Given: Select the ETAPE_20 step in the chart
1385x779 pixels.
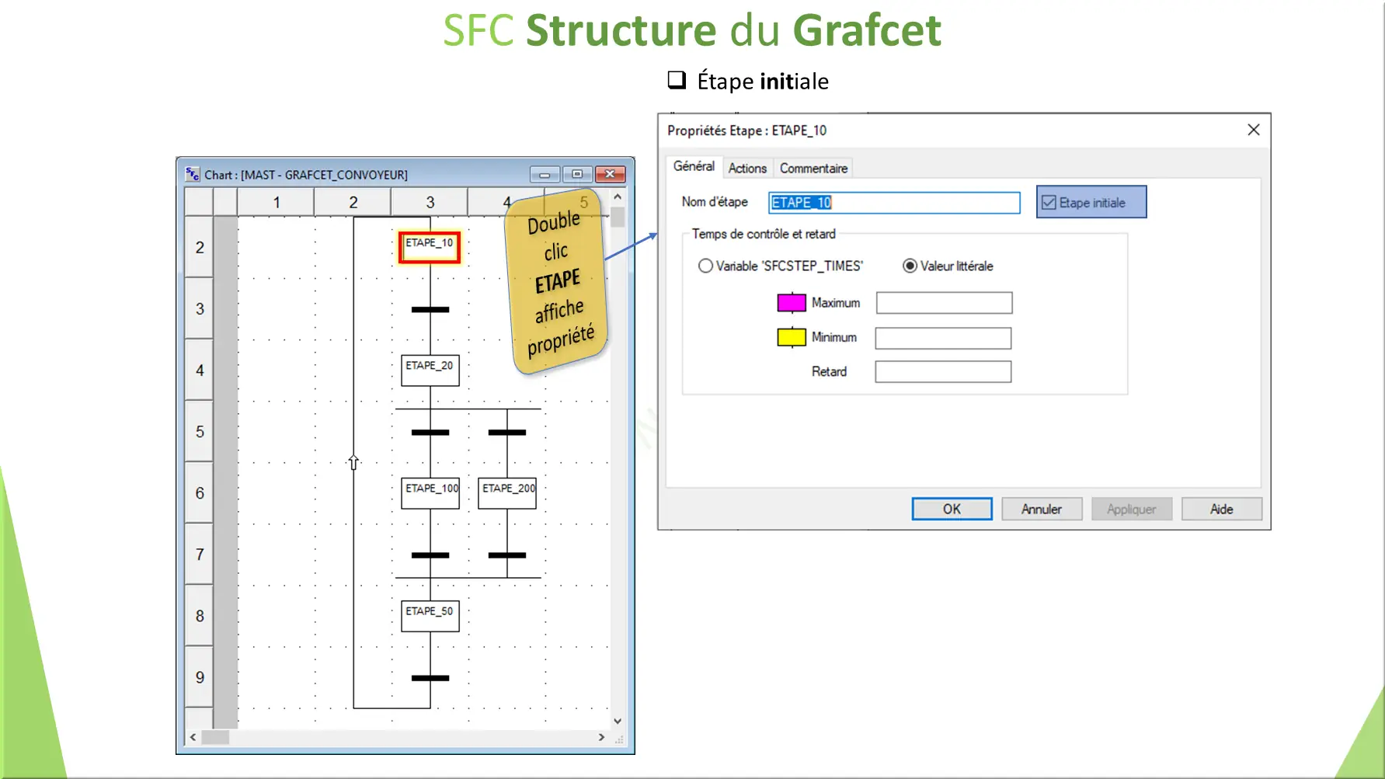Looking at the screenshot, I should coord(430,370).
